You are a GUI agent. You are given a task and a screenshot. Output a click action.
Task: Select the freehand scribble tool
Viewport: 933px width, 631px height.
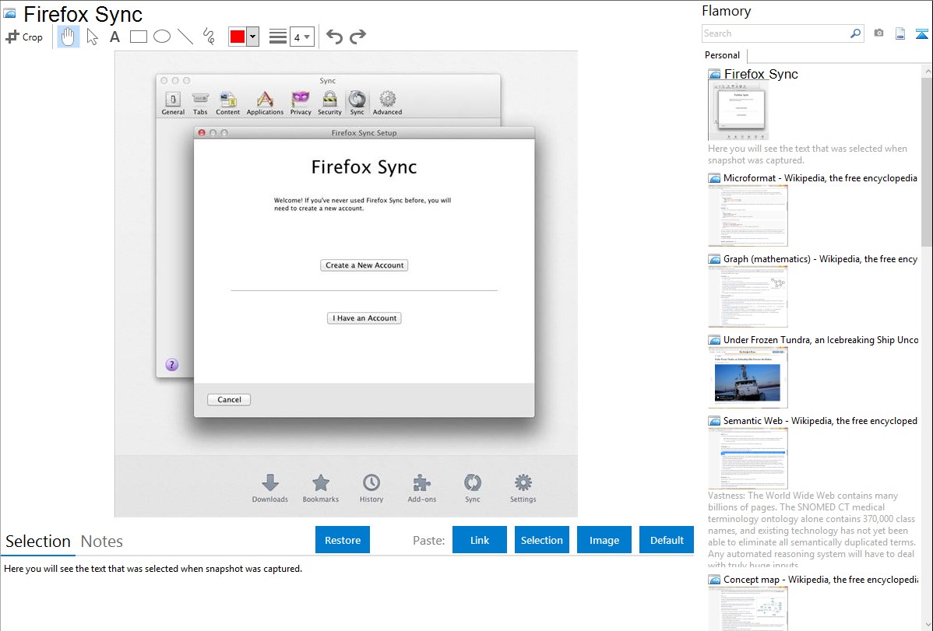tap(209, 37)
